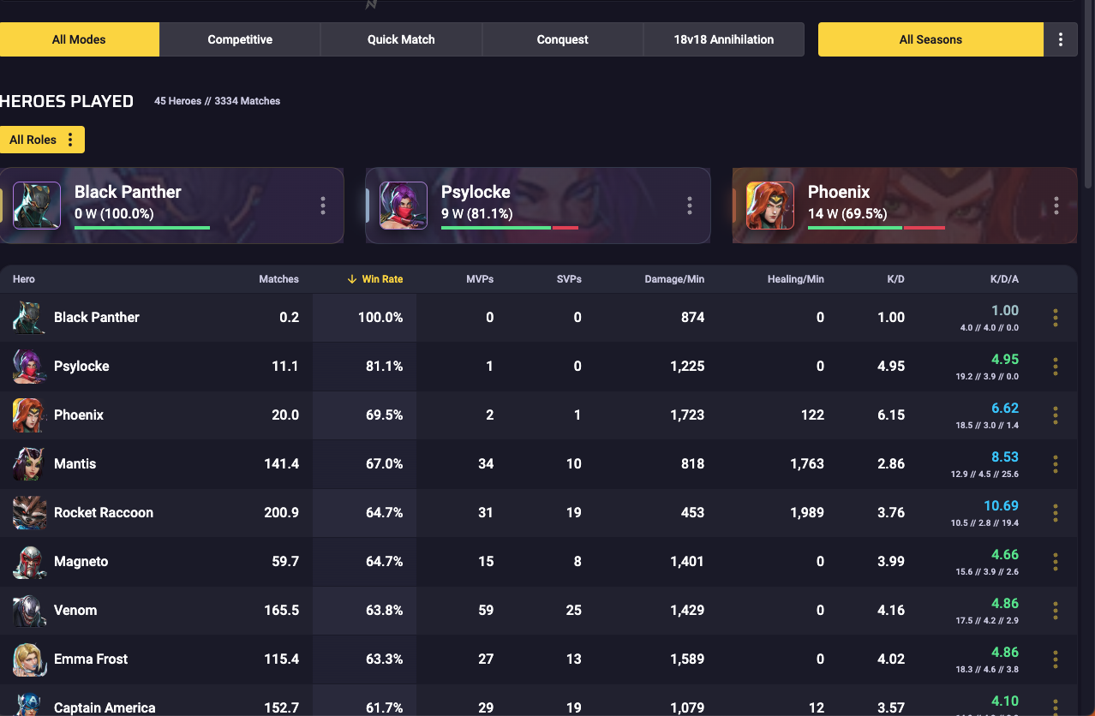Sort table by Hero column

[24, 279]
